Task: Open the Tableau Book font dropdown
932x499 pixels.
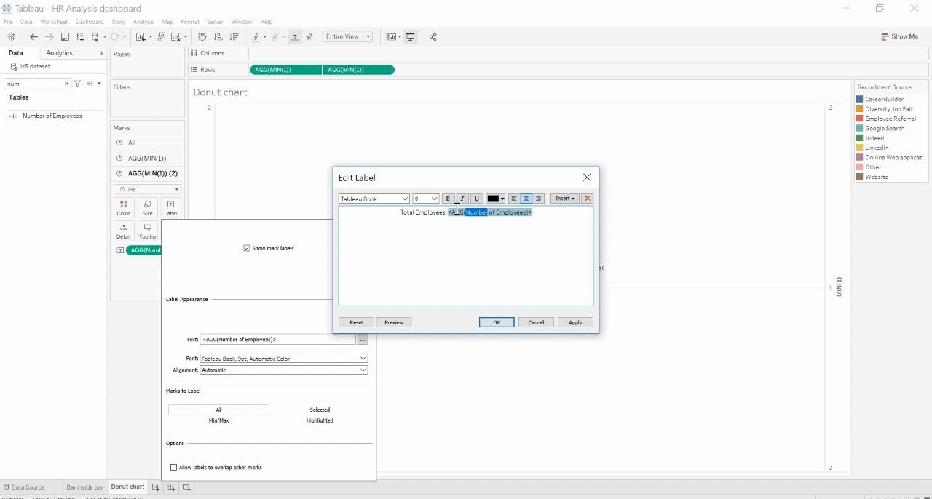Action: click(x=374, y=199)
